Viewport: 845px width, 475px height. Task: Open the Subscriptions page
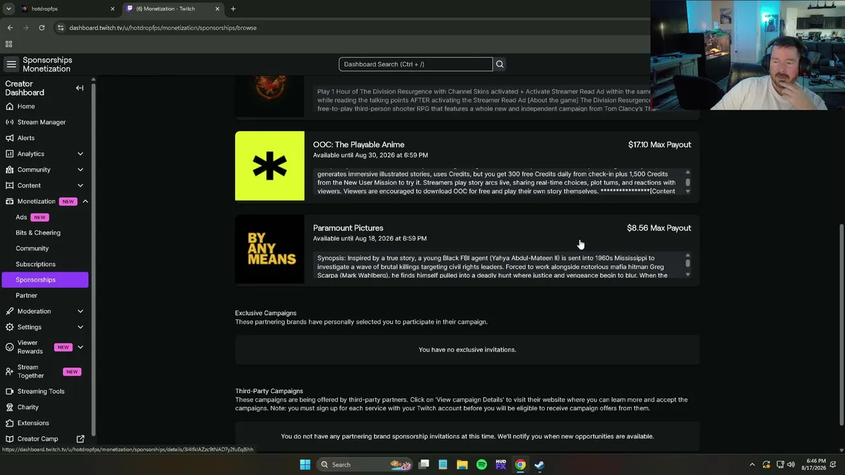[x=36, y=265]
